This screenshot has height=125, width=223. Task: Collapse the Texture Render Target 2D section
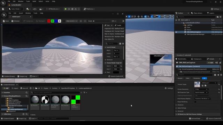(x=105, y=63)
